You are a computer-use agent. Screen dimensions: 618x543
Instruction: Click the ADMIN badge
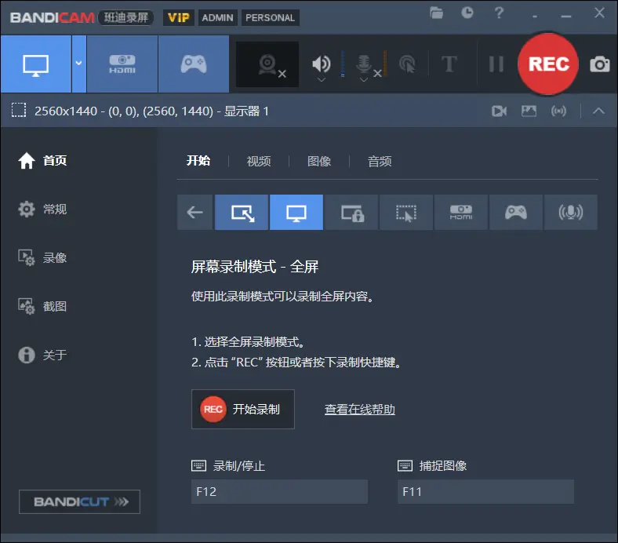coord(217,18)
